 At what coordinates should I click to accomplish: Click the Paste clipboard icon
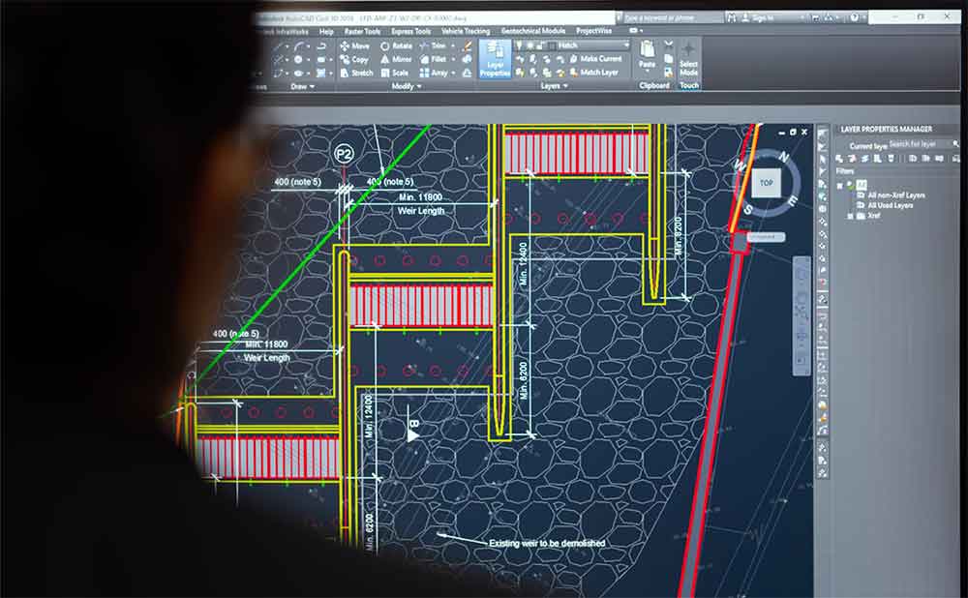tap(647, 54)
